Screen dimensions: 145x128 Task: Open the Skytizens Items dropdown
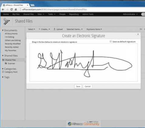94,29
